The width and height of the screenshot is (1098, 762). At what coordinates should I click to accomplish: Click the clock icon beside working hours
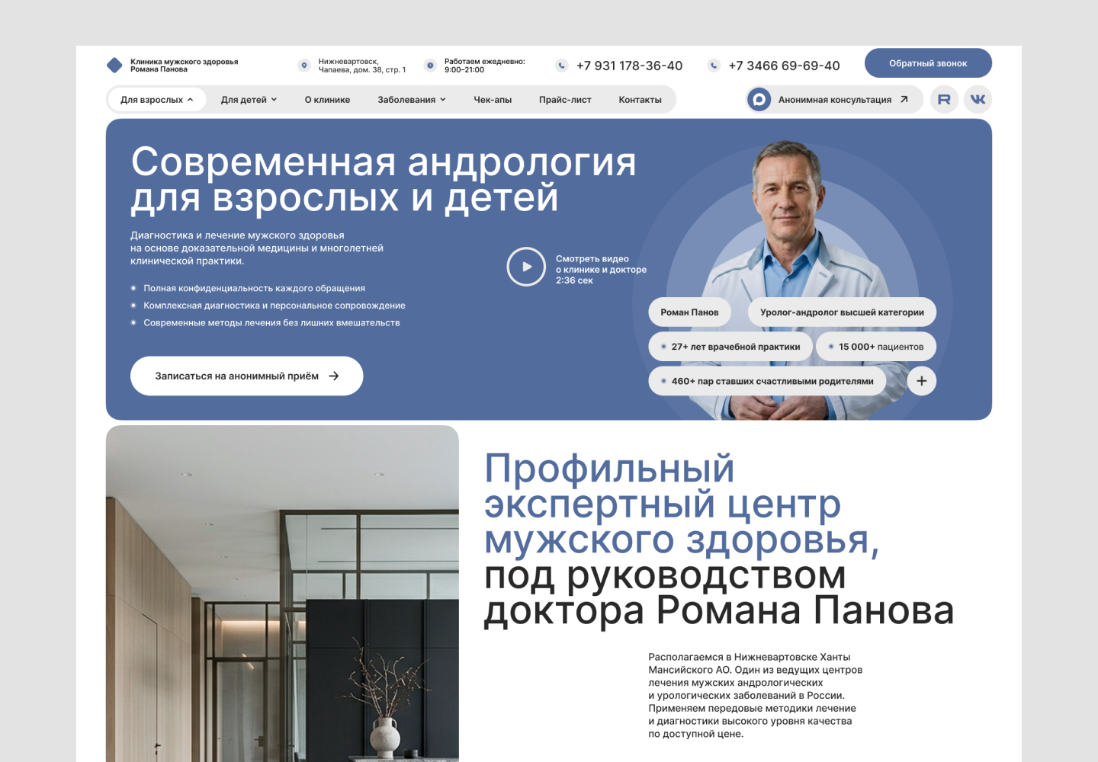[x=430, y=66]
